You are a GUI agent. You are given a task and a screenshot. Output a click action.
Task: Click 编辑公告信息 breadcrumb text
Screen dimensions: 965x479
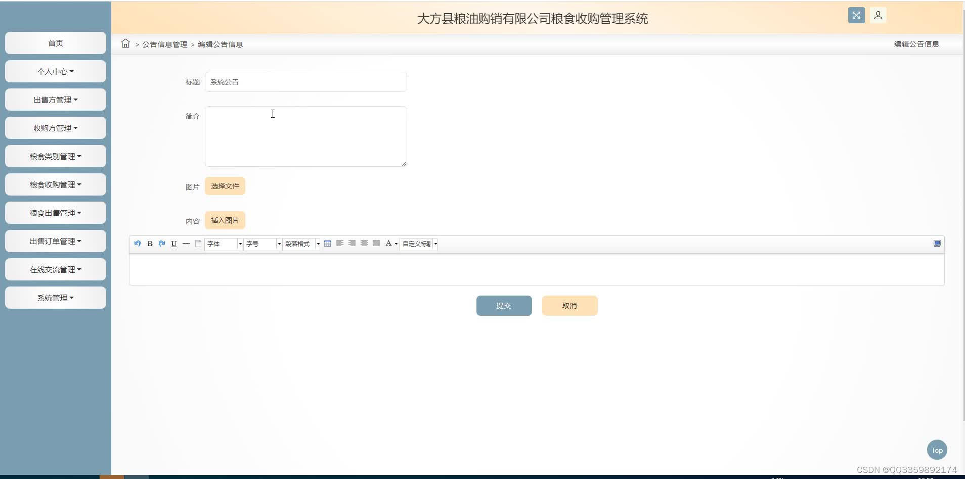coord(221,44)
